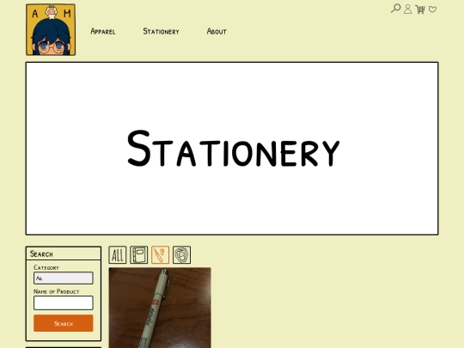The image size is (464, 348).
Task: Open the user account icon
Action: pyautogui.click(x=408, y=9)
